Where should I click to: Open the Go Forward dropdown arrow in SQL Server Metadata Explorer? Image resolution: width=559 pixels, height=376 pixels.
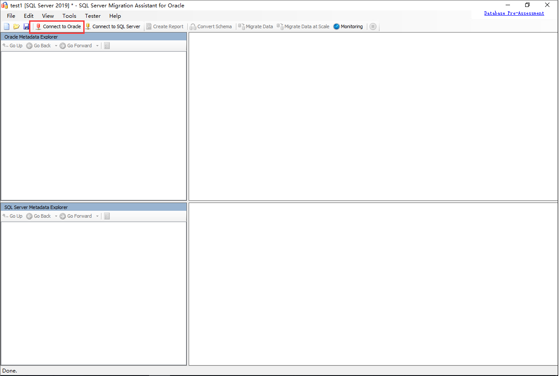tap(97, 216)
